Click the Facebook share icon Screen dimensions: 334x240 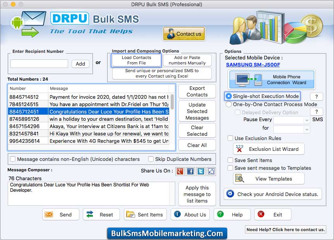[x=190, y=171]
